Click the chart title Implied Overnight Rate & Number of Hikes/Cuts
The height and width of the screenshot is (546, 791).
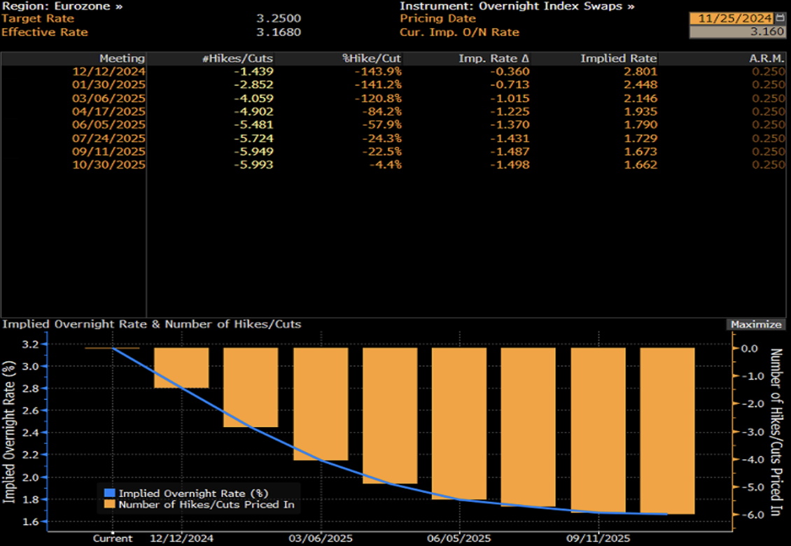151,324
